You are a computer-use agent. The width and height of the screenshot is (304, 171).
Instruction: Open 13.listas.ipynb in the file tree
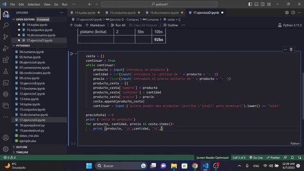point(29,99)
